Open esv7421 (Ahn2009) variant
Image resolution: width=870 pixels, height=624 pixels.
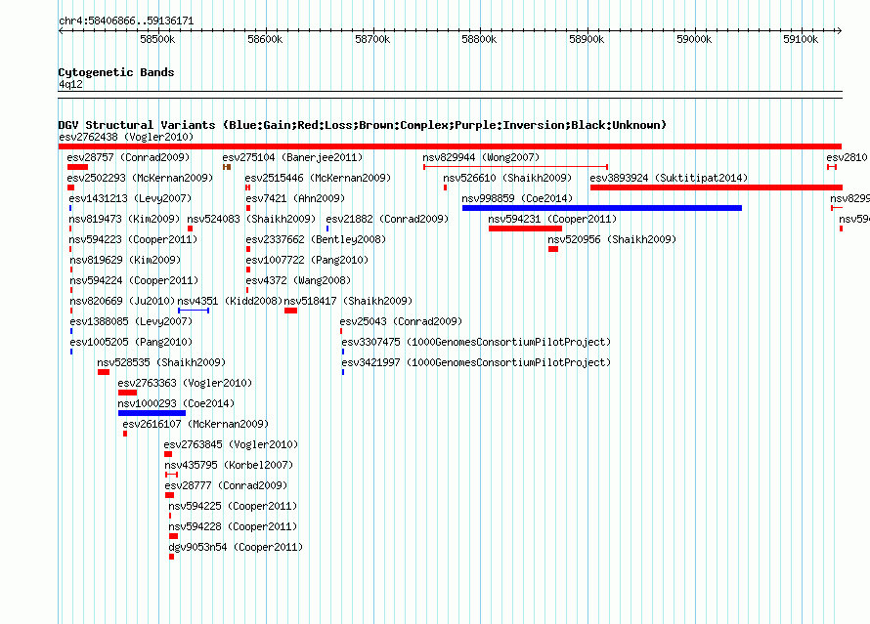295,198
